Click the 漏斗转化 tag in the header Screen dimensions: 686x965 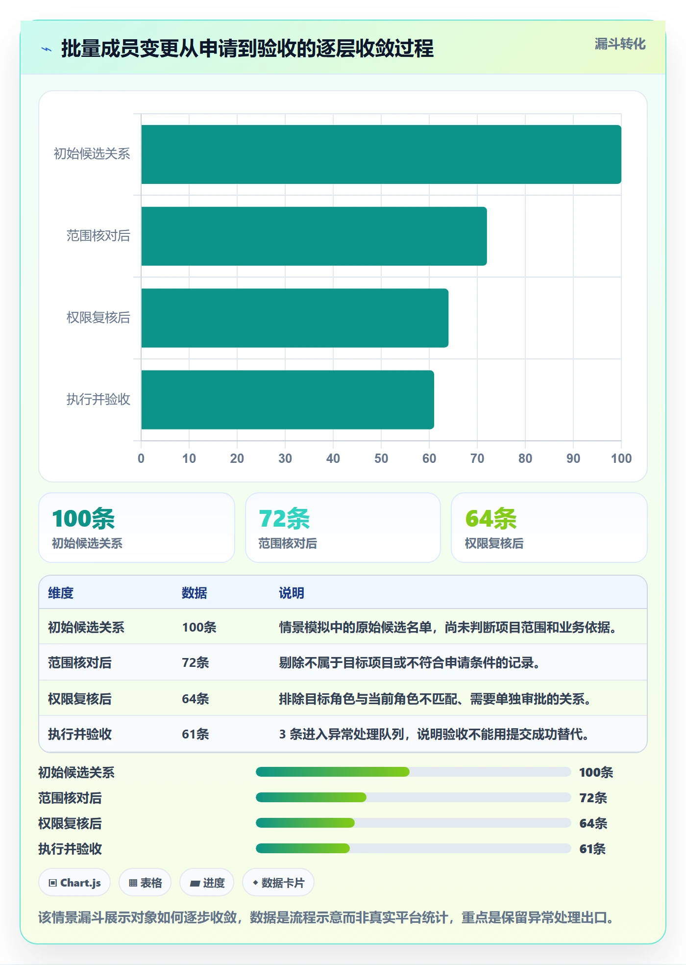pos(620,44)
